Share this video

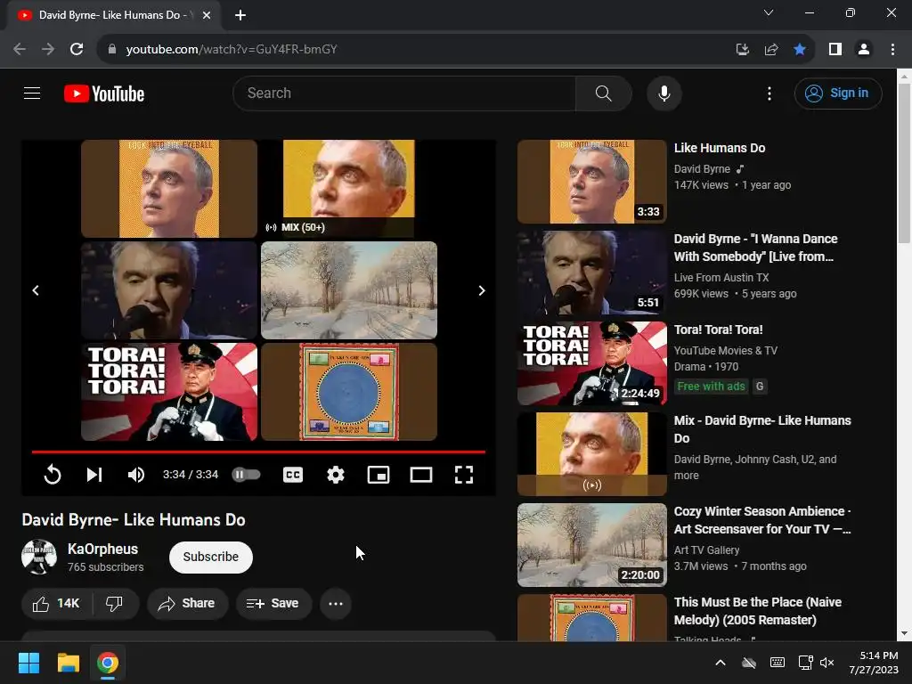[x=187, y=604]
